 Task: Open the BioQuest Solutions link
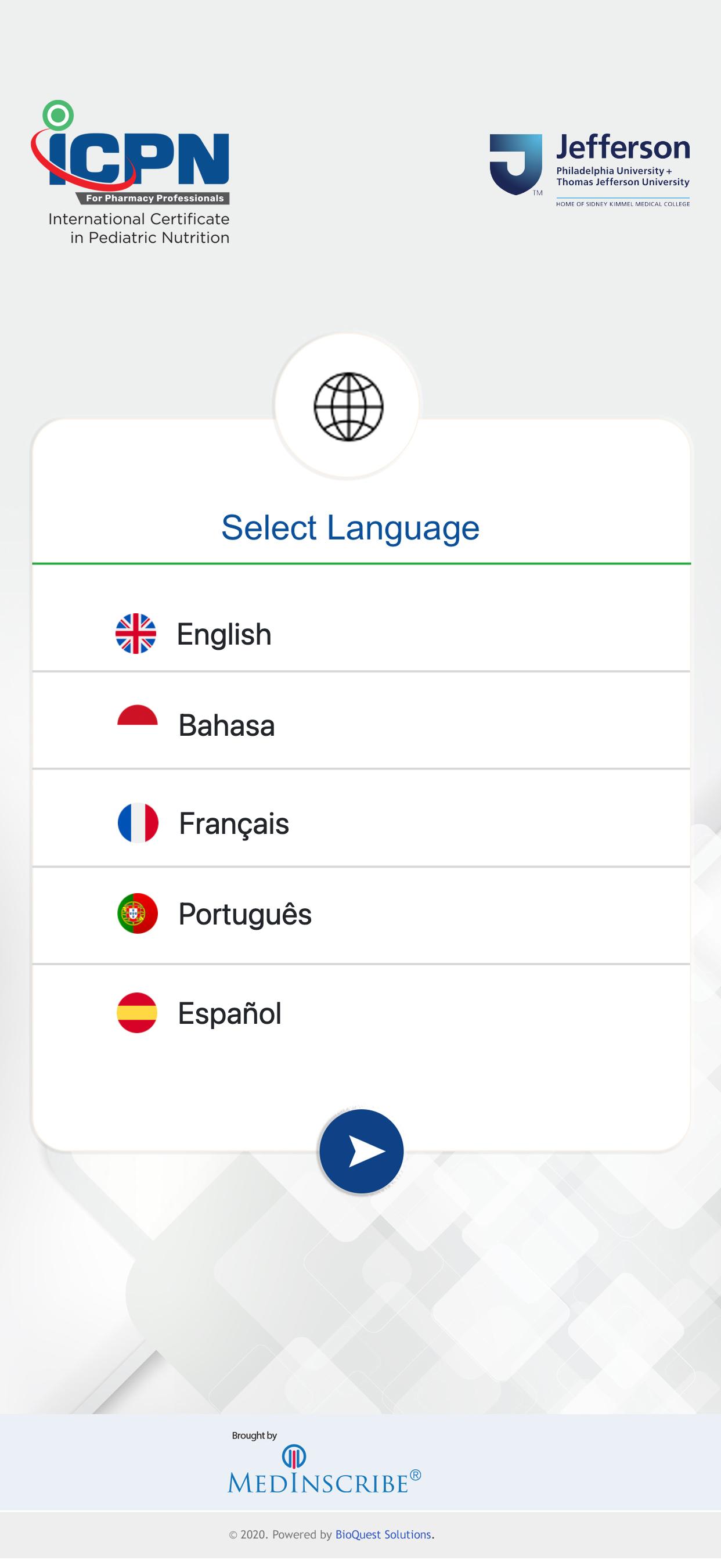383,1534
